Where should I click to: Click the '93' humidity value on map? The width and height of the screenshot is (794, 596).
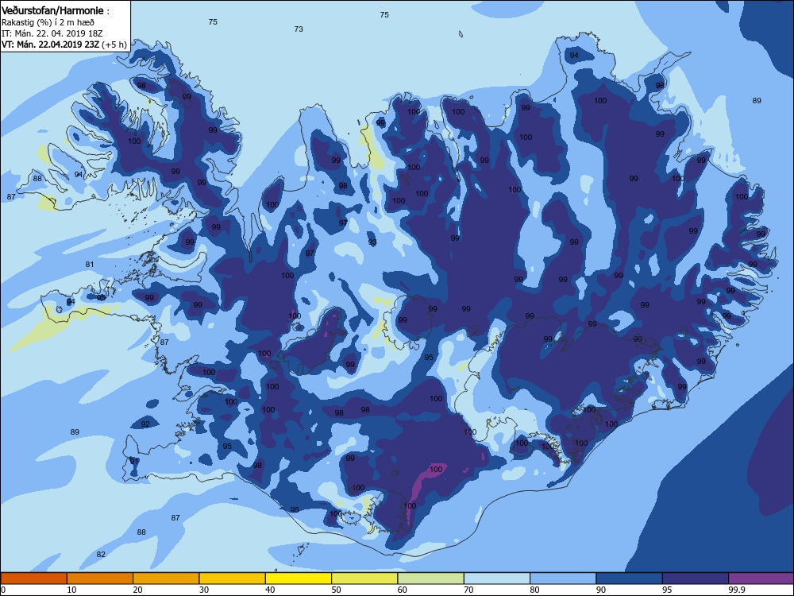(372, 242)
